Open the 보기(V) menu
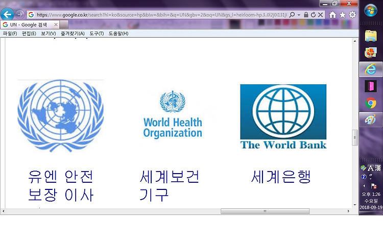383x241 pixels. [49, 34]
